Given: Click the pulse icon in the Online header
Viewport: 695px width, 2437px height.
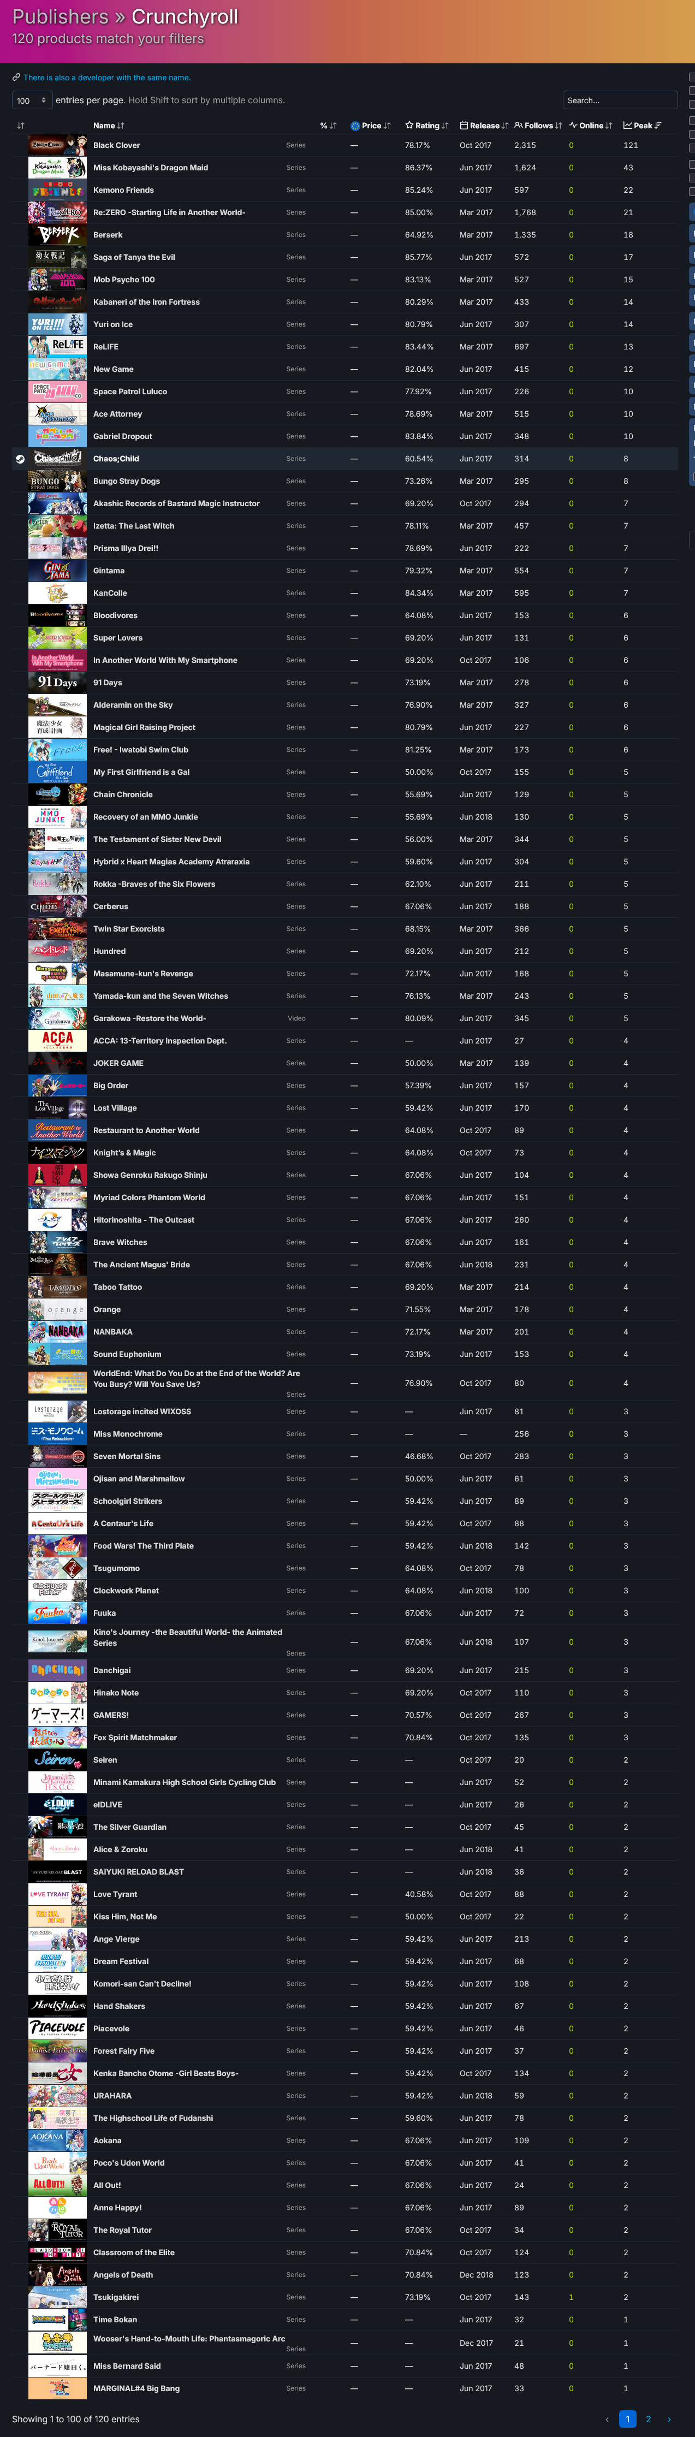Looking at the screenshot, I should point(573,125).
